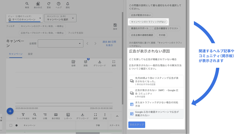Open the 詳細 three-dot menu
Image resolution: width=247 pixels, height=134 pixels.
[x=105, y=115]
